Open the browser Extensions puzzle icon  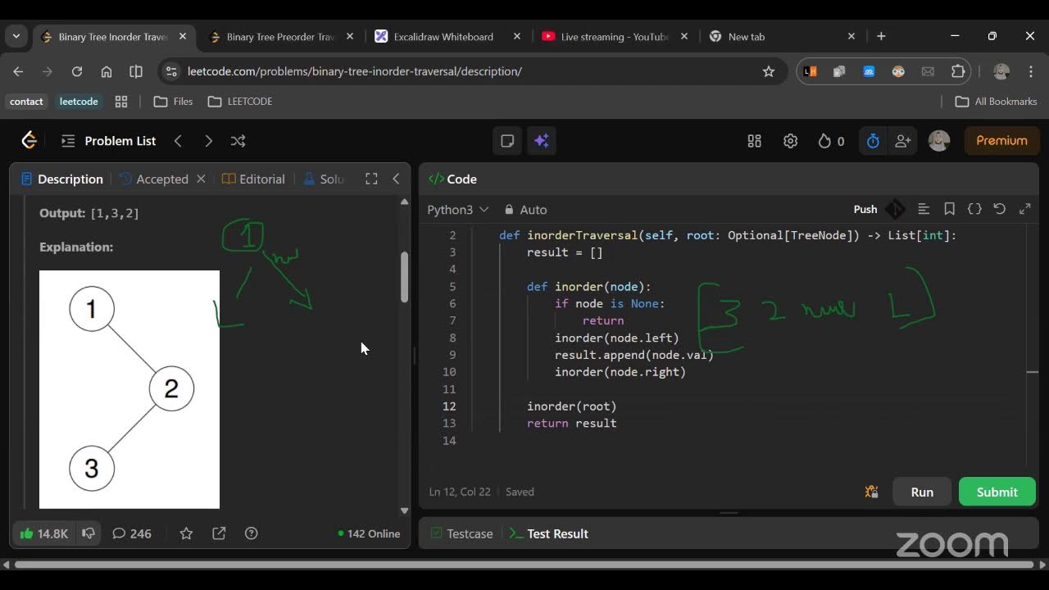click(958, 71)
